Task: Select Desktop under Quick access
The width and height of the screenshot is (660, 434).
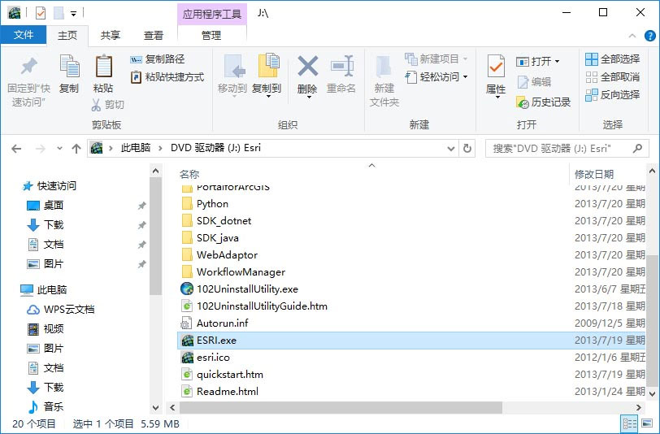Action: (46, 206)
